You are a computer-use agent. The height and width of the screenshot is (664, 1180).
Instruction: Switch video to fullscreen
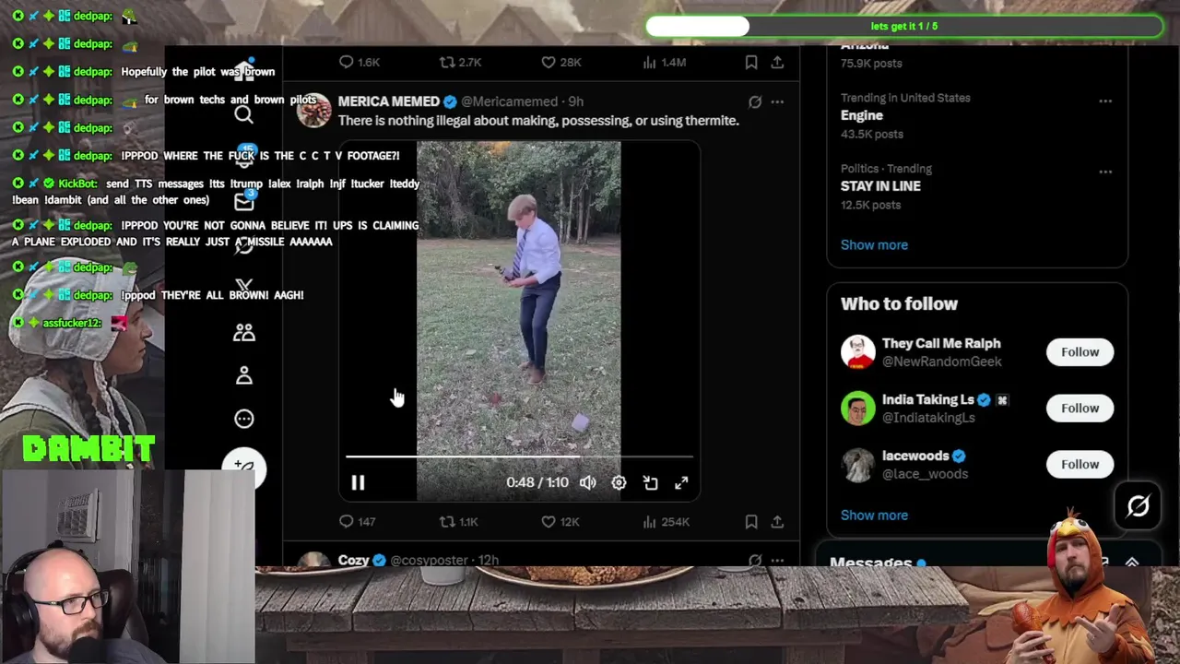681,482
